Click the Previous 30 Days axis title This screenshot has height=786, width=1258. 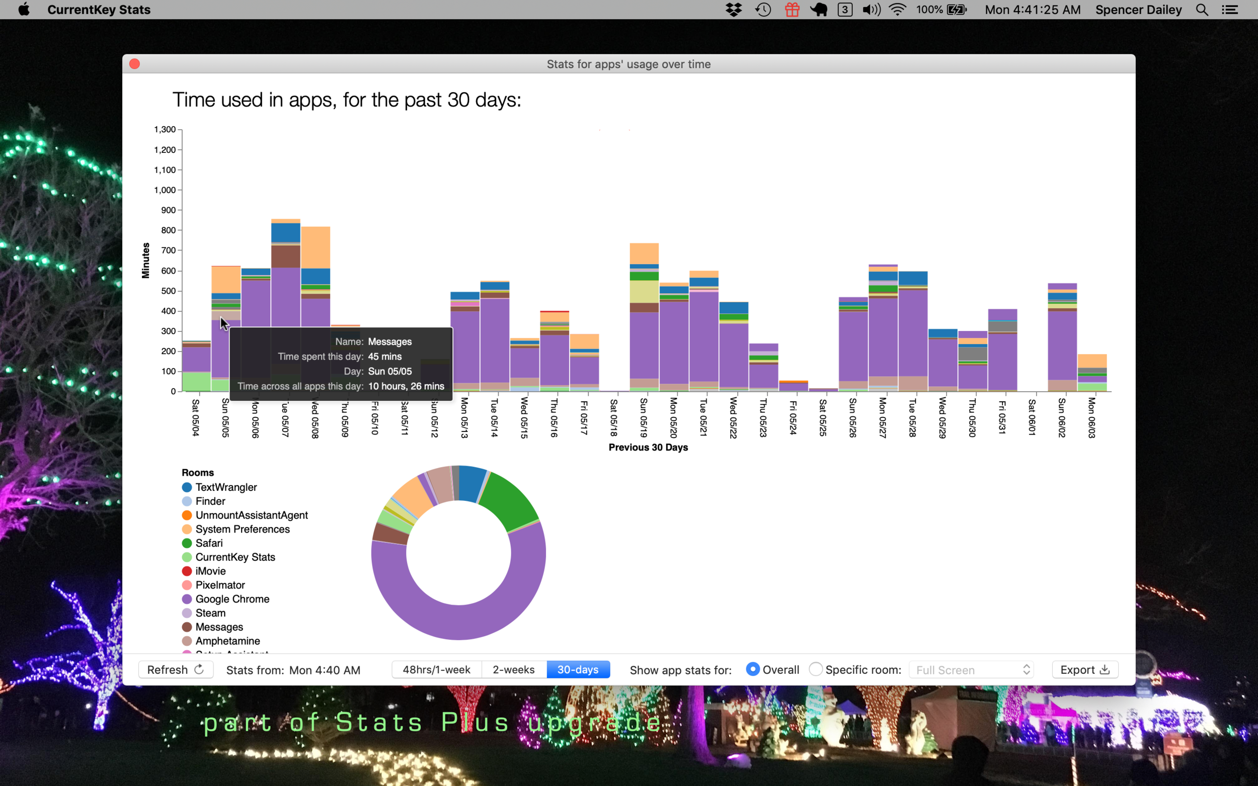pyautogui.click(x=648, y=447)
